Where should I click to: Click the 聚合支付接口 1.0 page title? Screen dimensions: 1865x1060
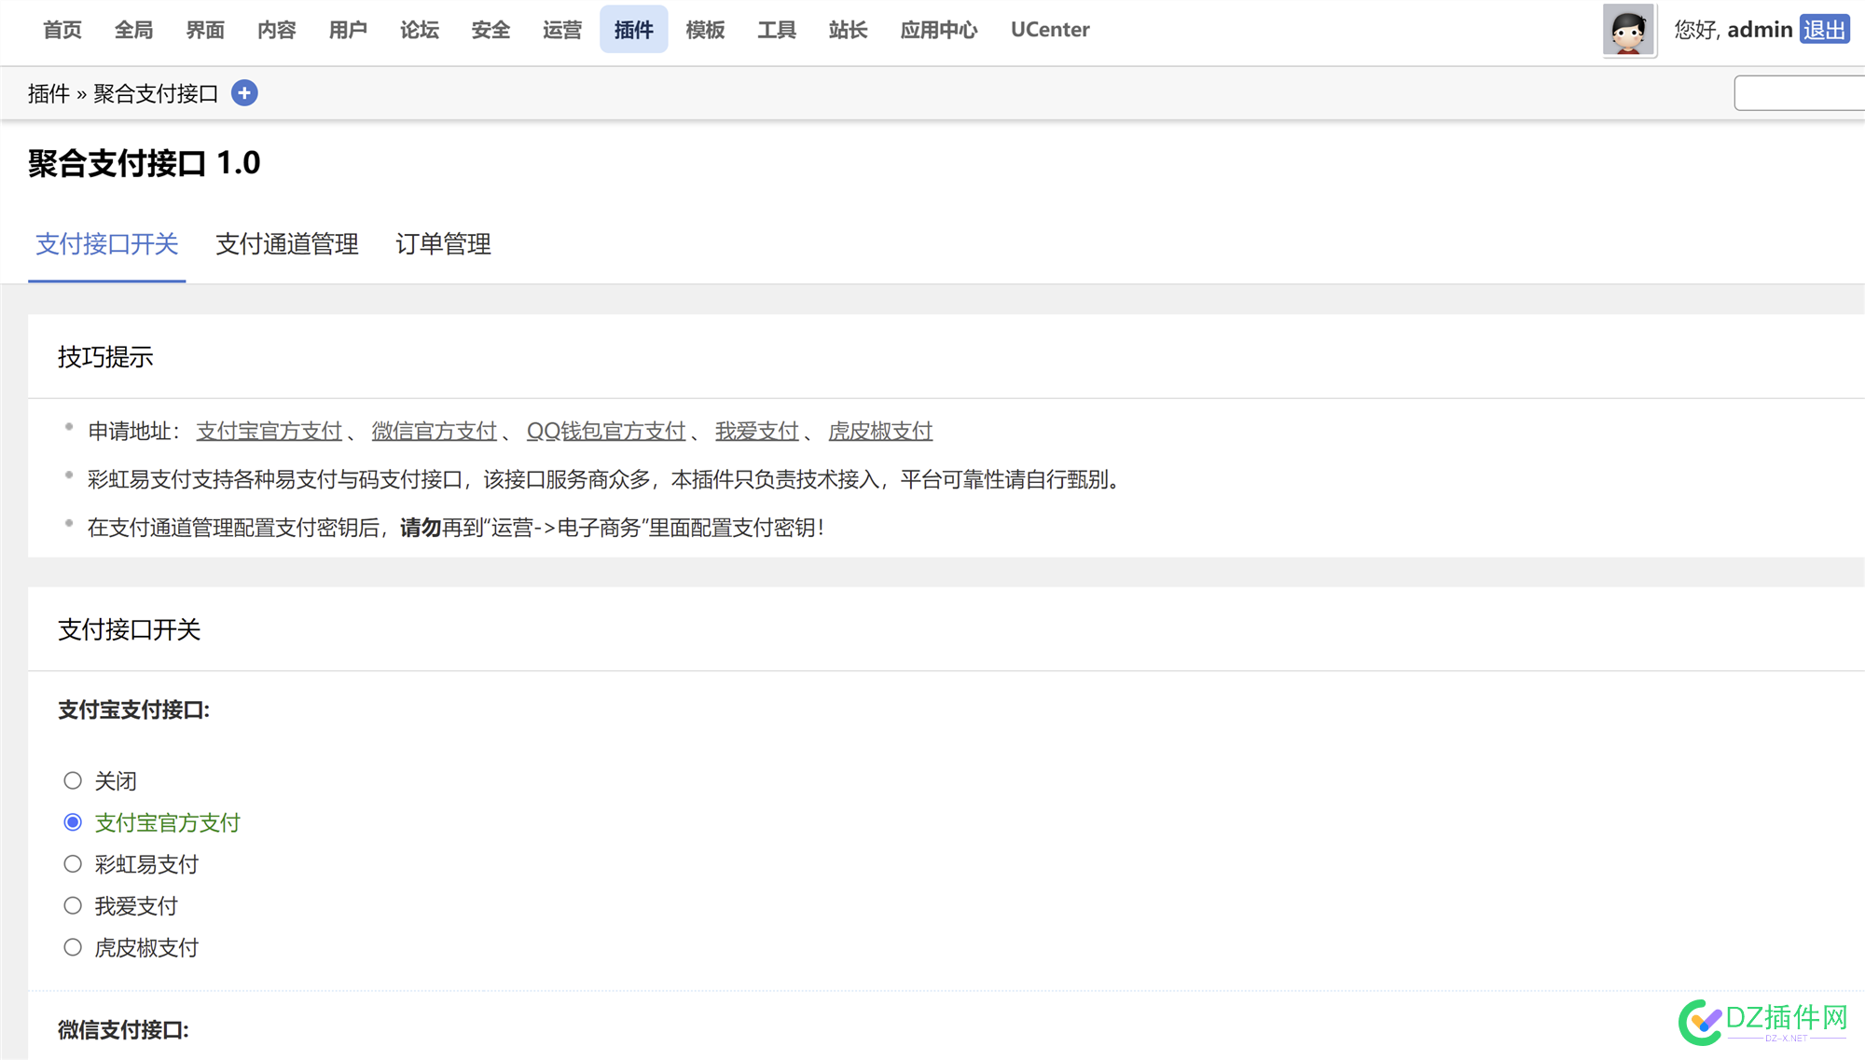click(x=145, y=163)
